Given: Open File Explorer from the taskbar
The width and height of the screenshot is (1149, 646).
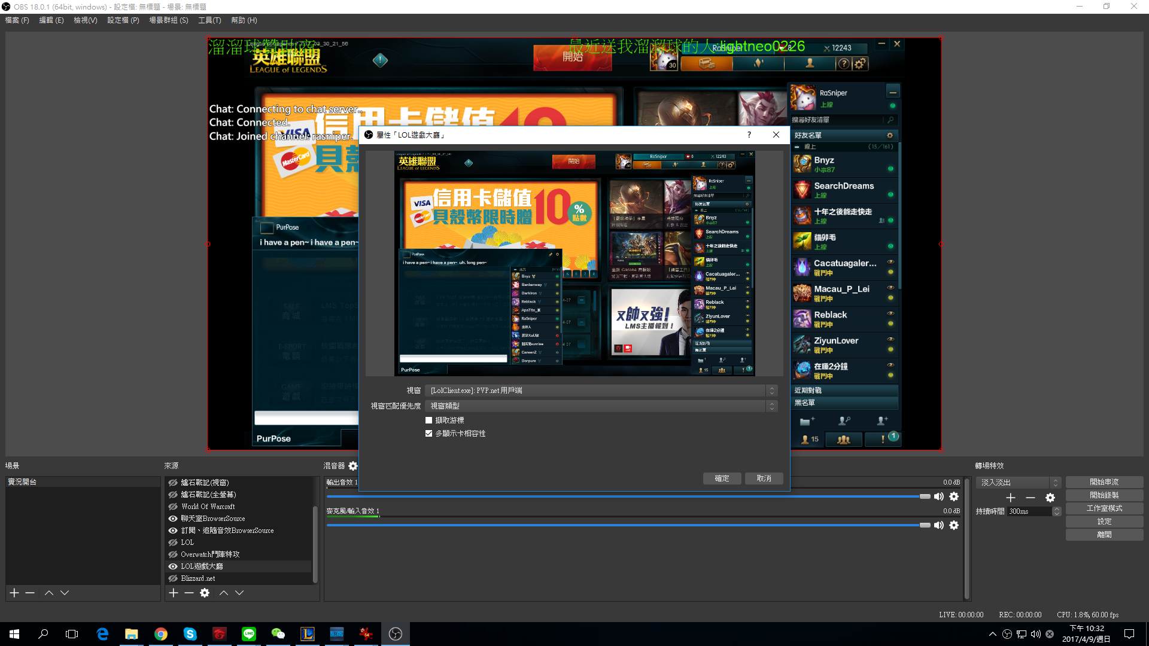Looking at the screenshot, I should pos(131,634).
